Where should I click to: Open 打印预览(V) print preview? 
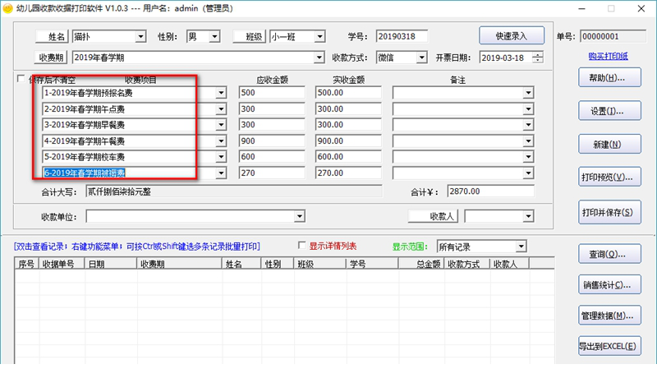(x=609, y=177)
